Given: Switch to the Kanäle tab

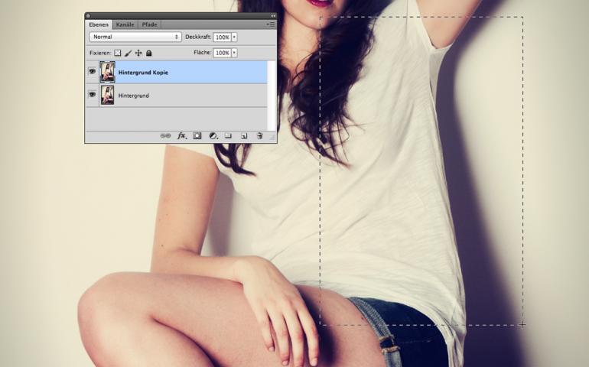Looking at the screenshot, I should [125, 24].
